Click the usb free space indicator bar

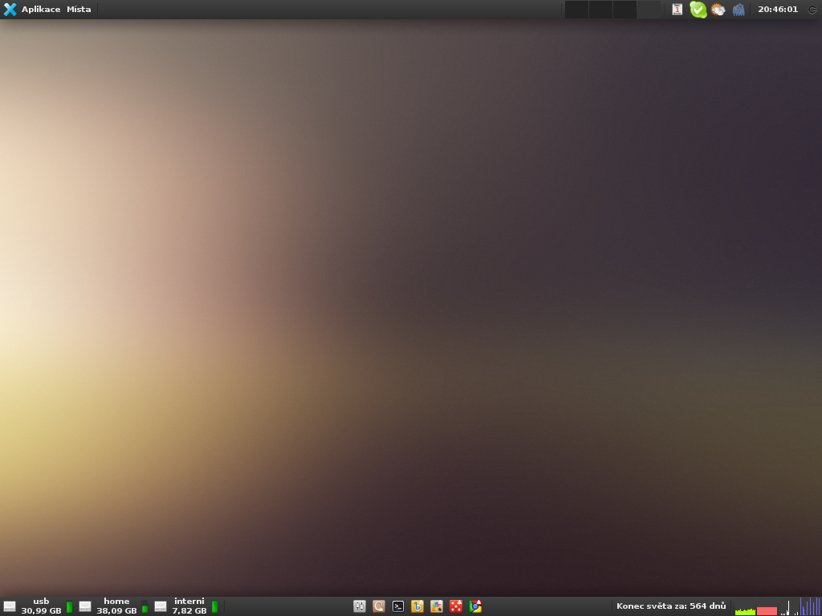(69, 606)
